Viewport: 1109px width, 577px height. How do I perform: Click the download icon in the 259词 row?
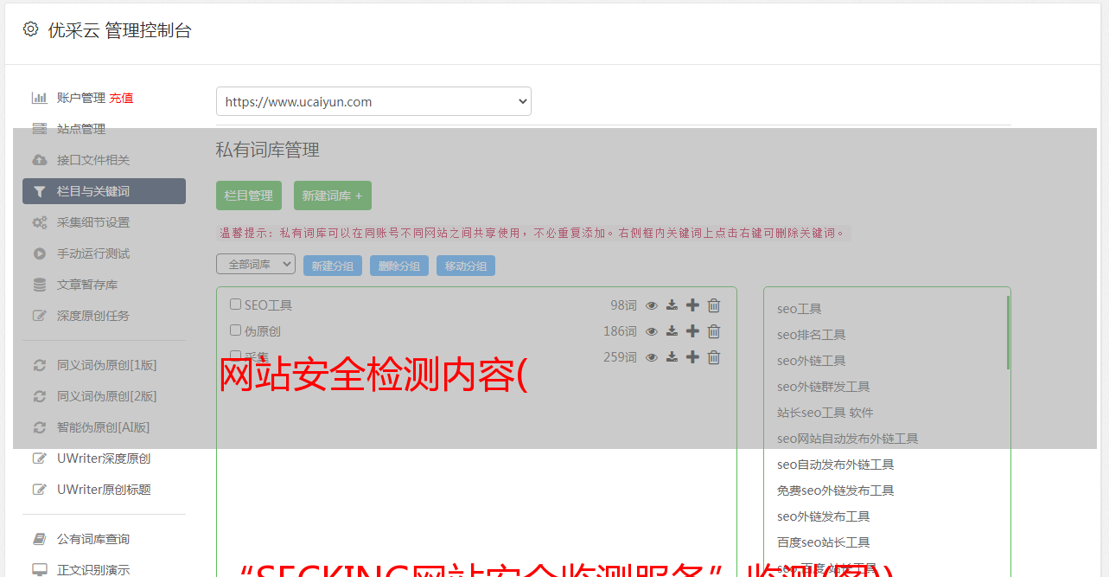tap(672, 357)
